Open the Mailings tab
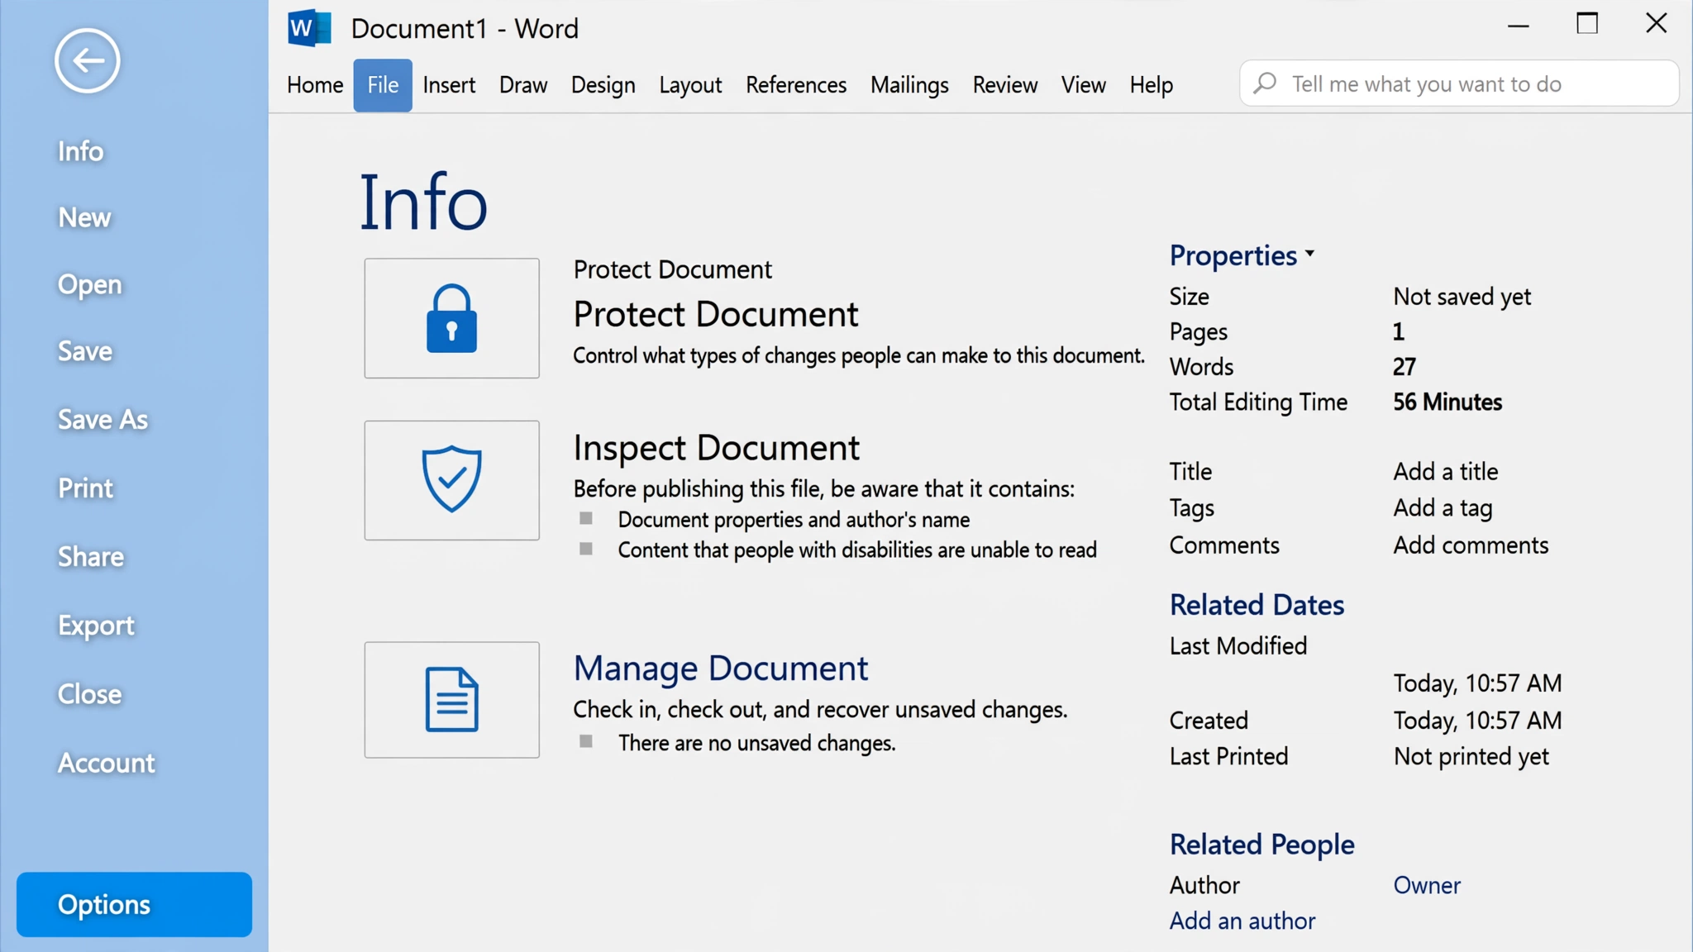 pos(909,85)
